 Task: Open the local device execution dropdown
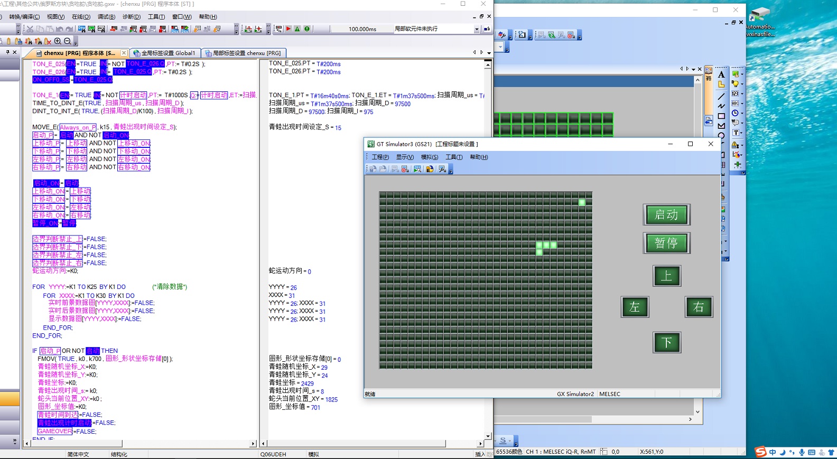[477, 30]
